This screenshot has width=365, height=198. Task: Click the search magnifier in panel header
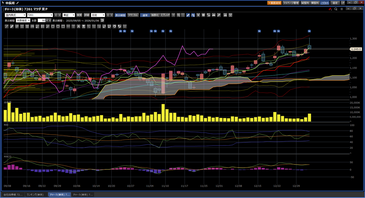[336, 9]
